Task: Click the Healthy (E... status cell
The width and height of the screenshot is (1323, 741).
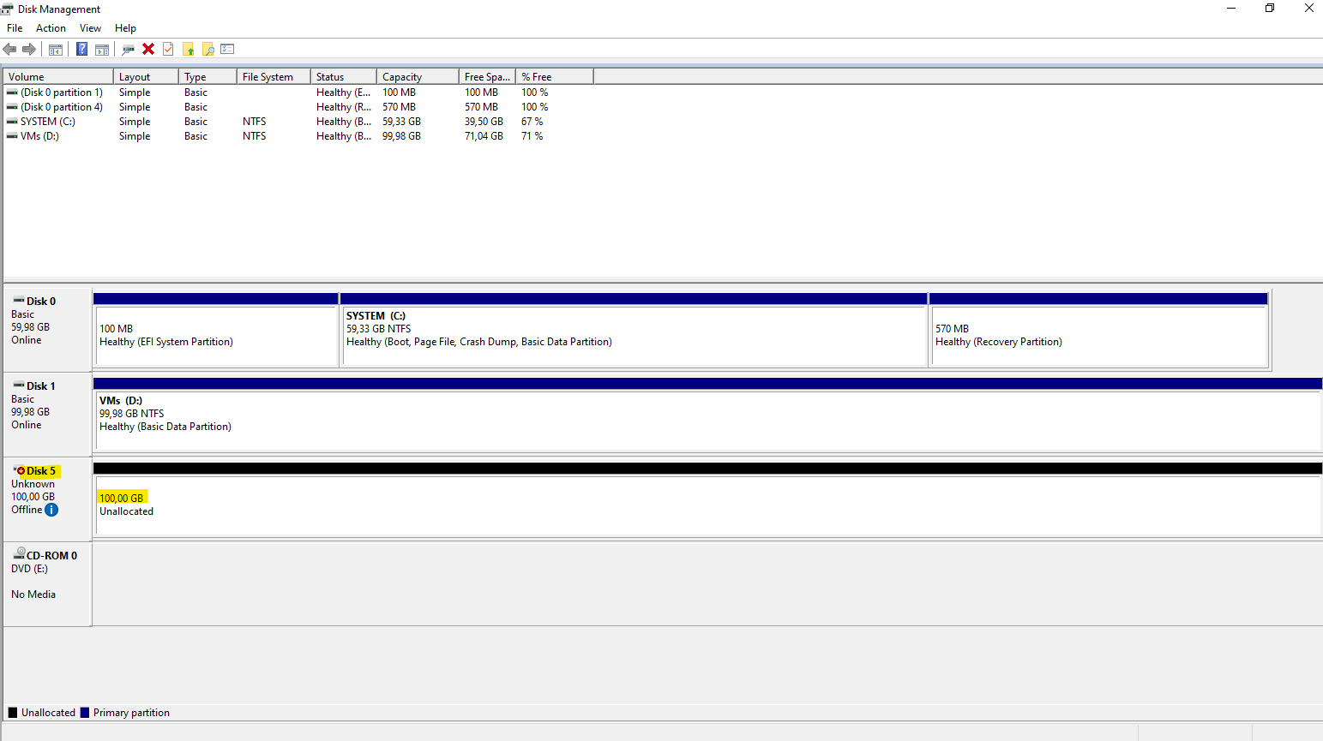Action: pyautogui.click(x=344, y=93)
